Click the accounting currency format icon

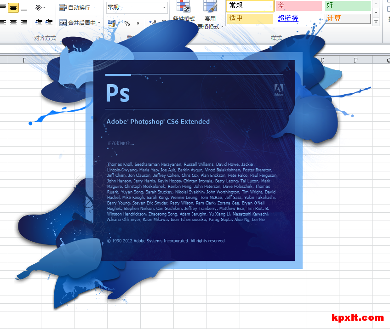point(111,23)
